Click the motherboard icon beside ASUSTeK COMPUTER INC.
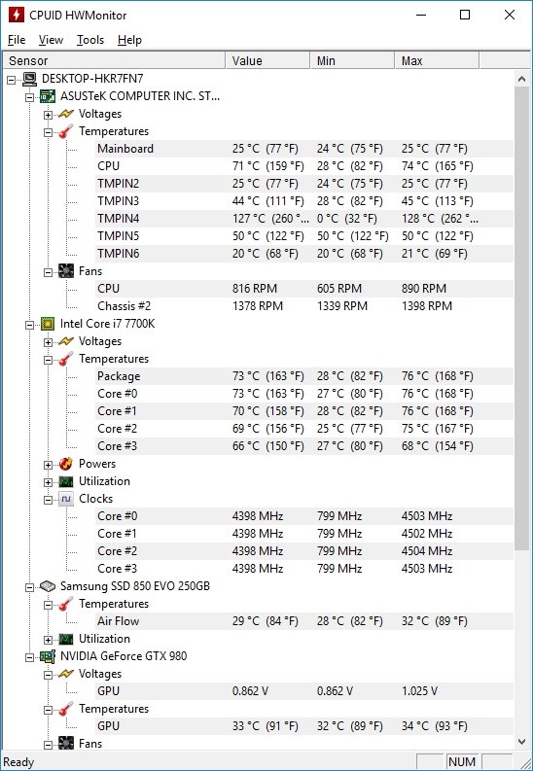 [49, 96]
